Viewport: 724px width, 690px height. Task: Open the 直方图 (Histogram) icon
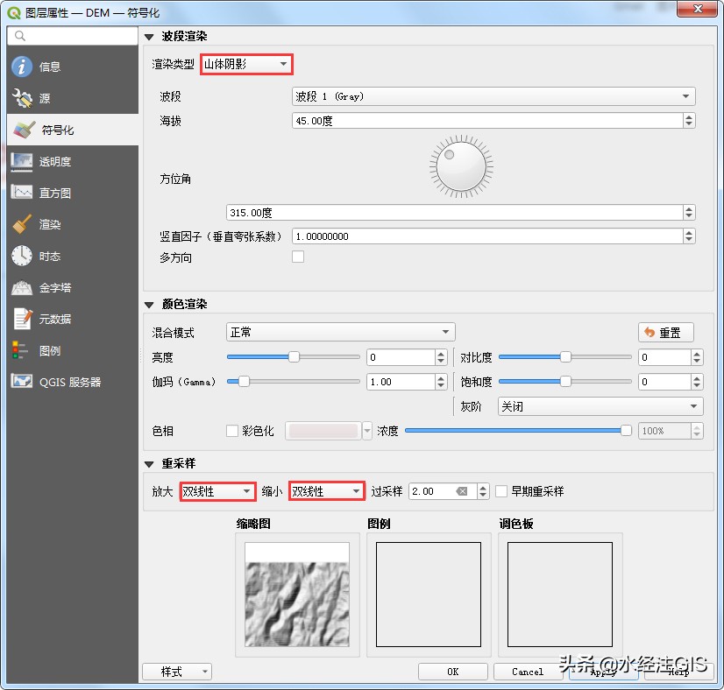coord(21,193)
